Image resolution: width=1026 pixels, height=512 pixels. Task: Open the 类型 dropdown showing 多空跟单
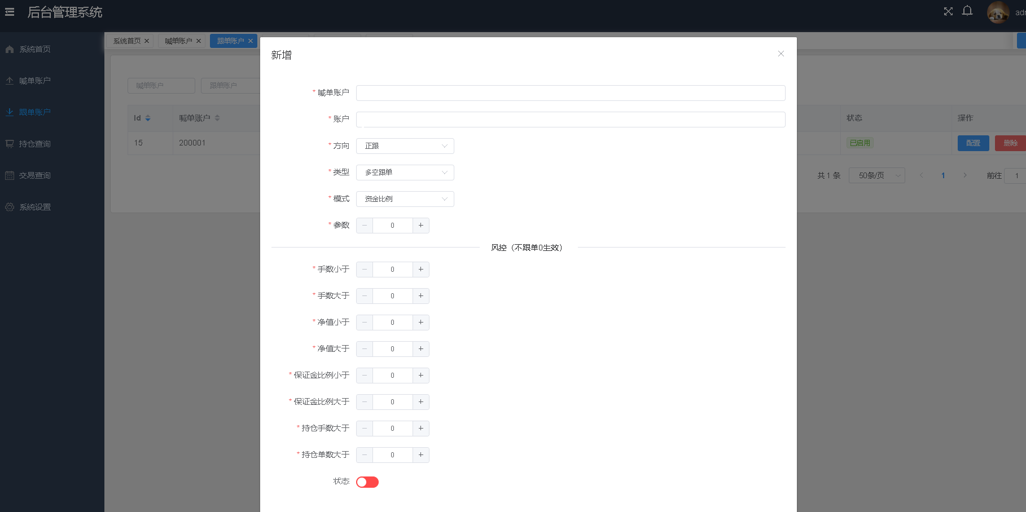(405, 173)
